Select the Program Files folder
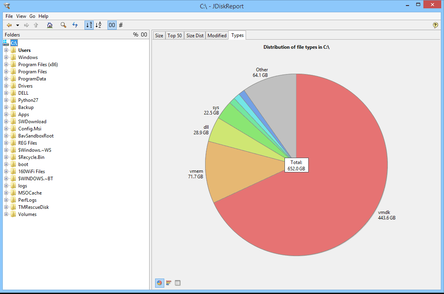Viewport: 444px width, 294px height. 32,72
